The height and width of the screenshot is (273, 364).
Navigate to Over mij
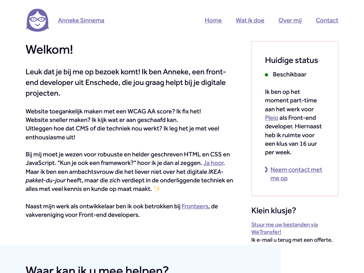290,20
